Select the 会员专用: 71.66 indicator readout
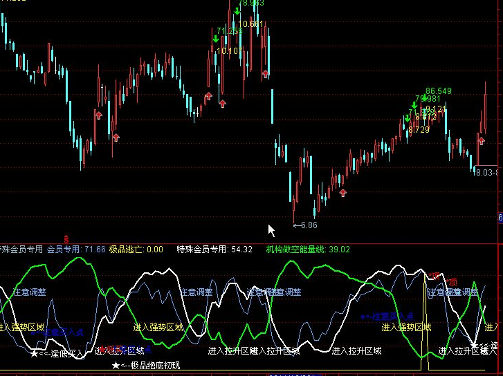This screenshot has height=376, width=503. [76, 249]
